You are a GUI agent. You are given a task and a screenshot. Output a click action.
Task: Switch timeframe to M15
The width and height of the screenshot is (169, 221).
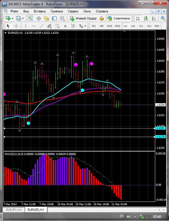click(x=110, y=26)
